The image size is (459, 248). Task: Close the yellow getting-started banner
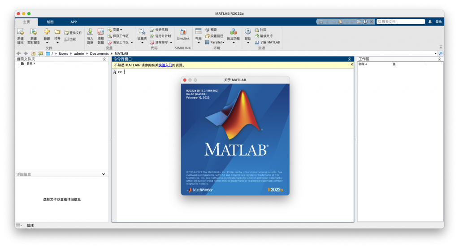351,65
